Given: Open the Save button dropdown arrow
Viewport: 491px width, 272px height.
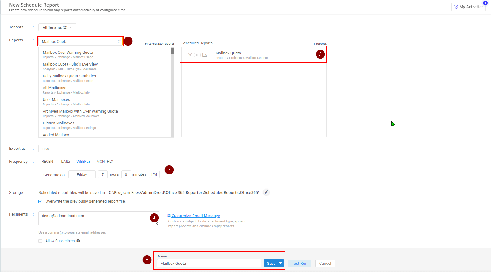Looking at the screenshot, I should click(x=280, y=263).
